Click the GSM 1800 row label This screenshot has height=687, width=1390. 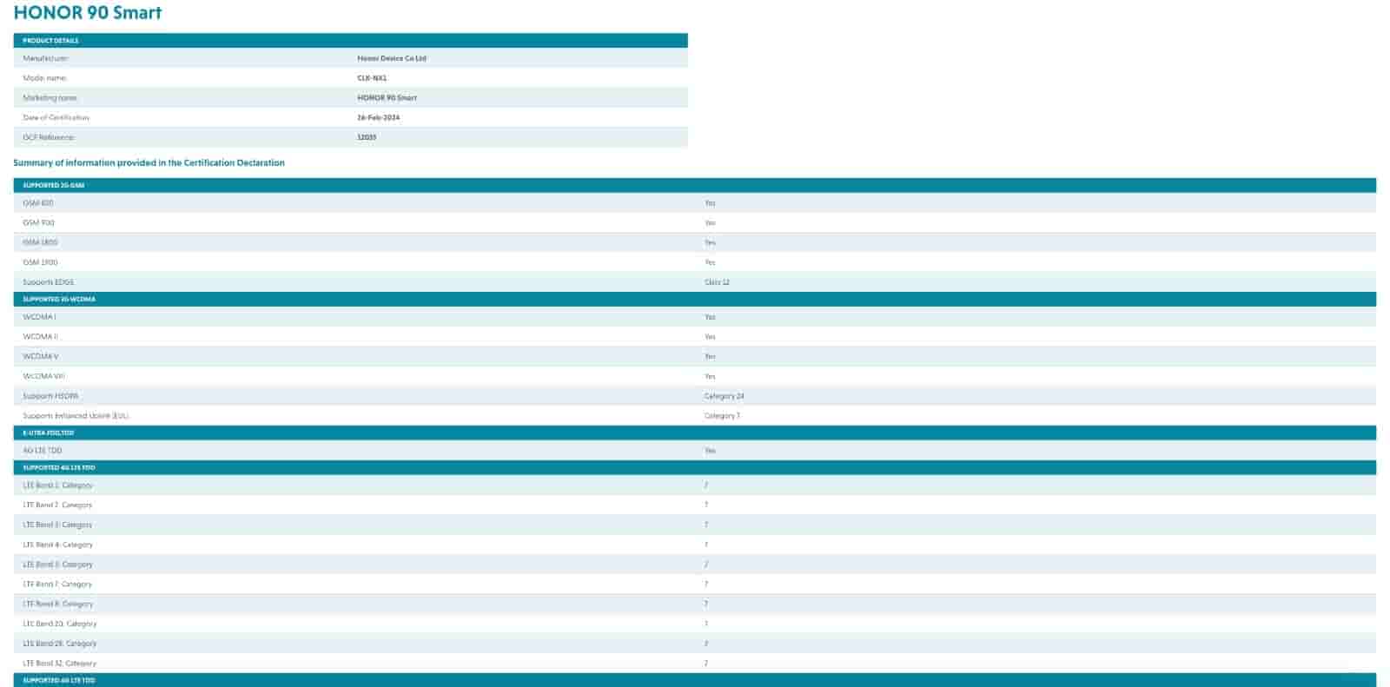click(40, 242)
